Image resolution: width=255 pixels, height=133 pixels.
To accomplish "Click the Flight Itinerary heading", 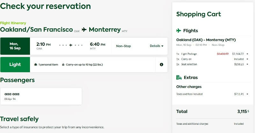I will 13,23.
